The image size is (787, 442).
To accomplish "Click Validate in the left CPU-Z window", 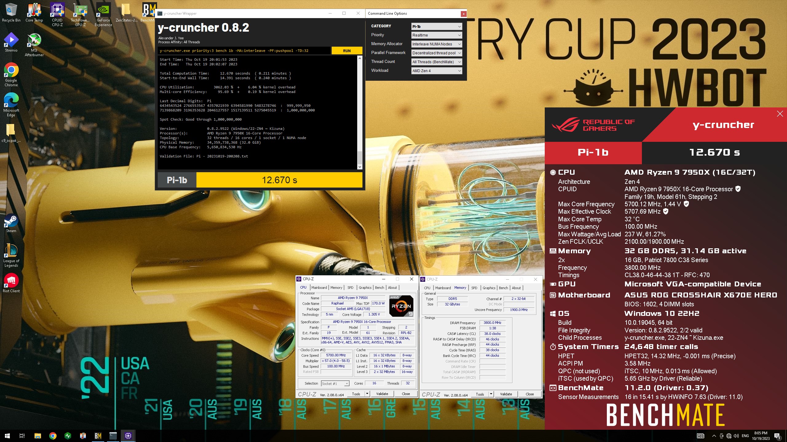I will click(x=382, y=394).
